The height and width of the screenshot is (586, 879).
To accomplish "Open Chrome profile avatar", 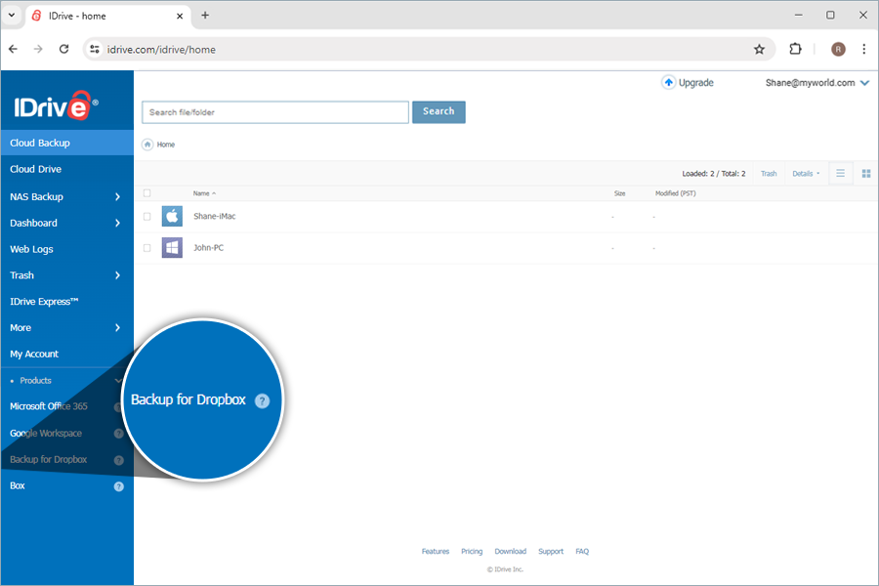I will click(838, 50).
